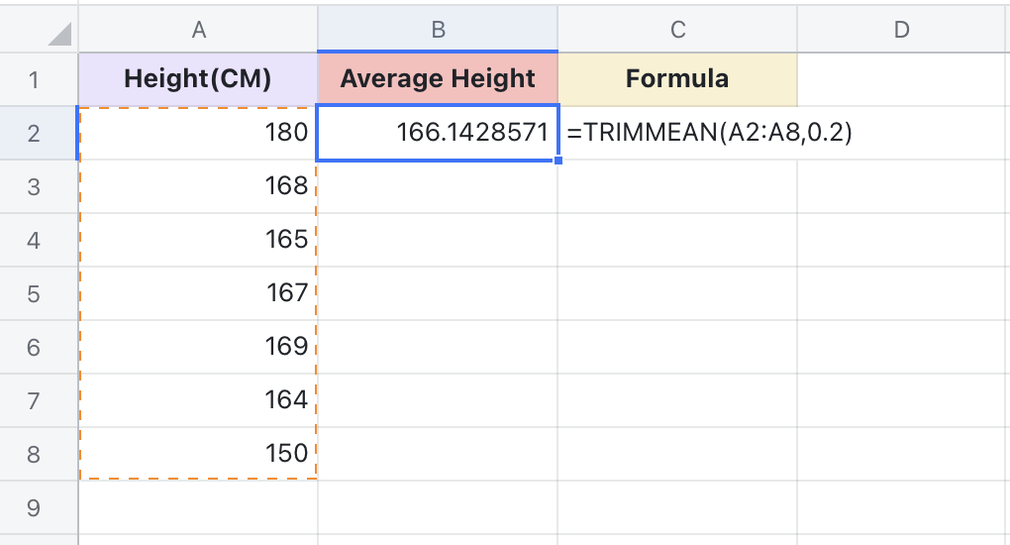Screen dimensions: 1010x545
Task: Select the row 5 header
Action: [35, 293]
